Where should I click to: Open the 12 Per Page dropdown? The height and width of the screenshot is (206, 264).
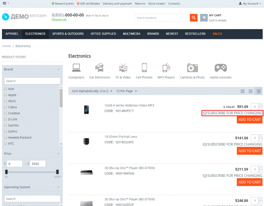(126, 91)
